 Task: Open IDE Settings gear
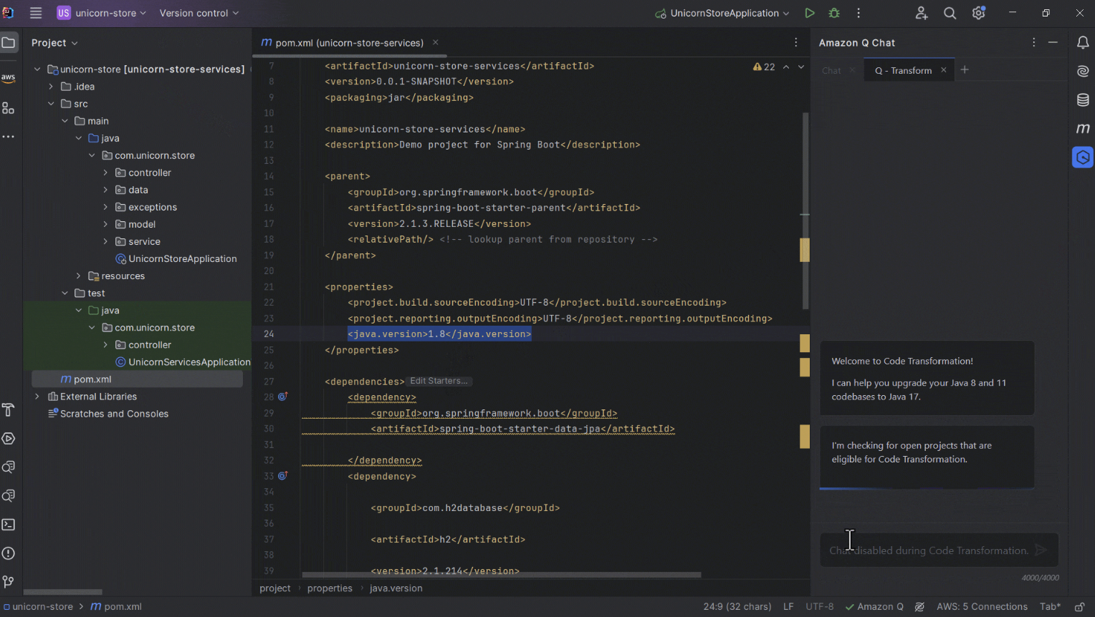point(978,13)
